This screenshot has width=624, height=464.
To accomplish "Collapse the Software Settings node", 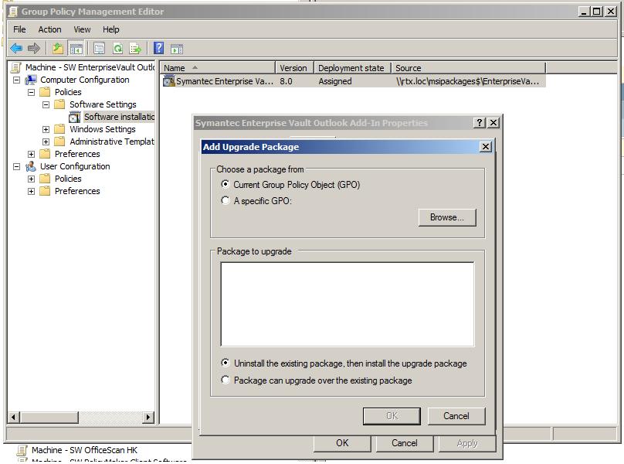I will [x=46, y=104].
